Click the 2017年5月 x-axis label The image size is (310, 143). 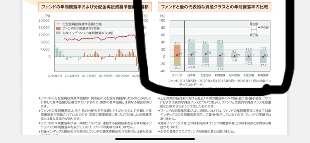[89, 75]
